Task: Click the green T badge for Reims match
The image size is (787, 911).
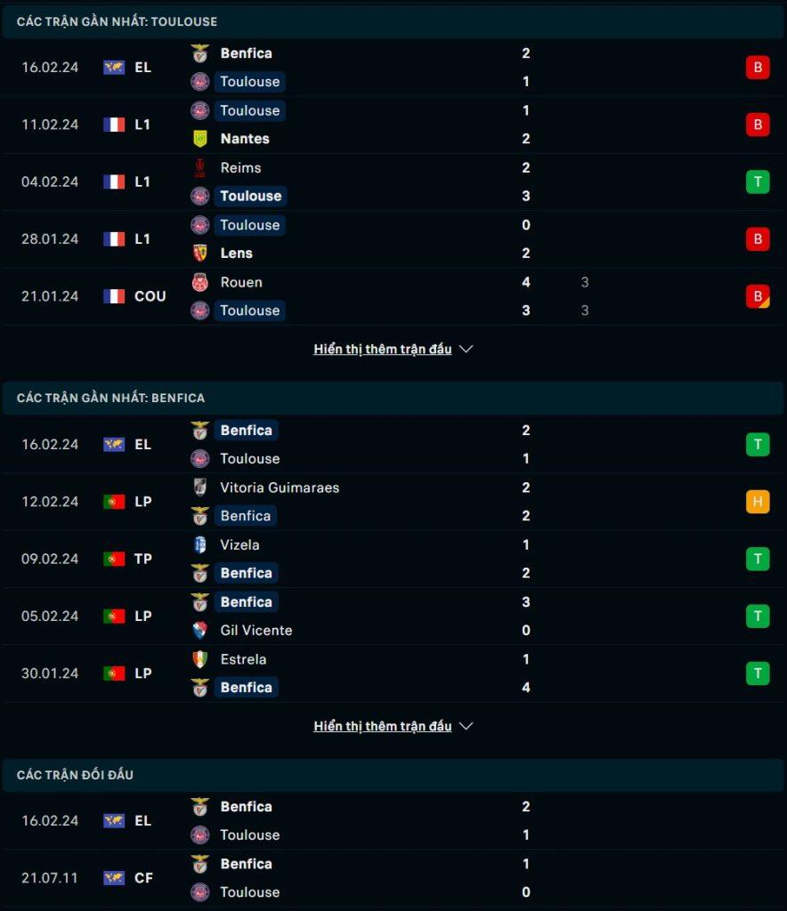Action: tap(758, 181)
